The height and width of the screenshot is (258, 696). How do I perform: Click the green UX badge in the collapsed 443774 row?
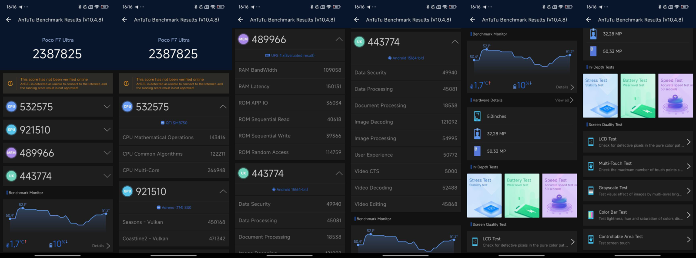tap(11, 176)
